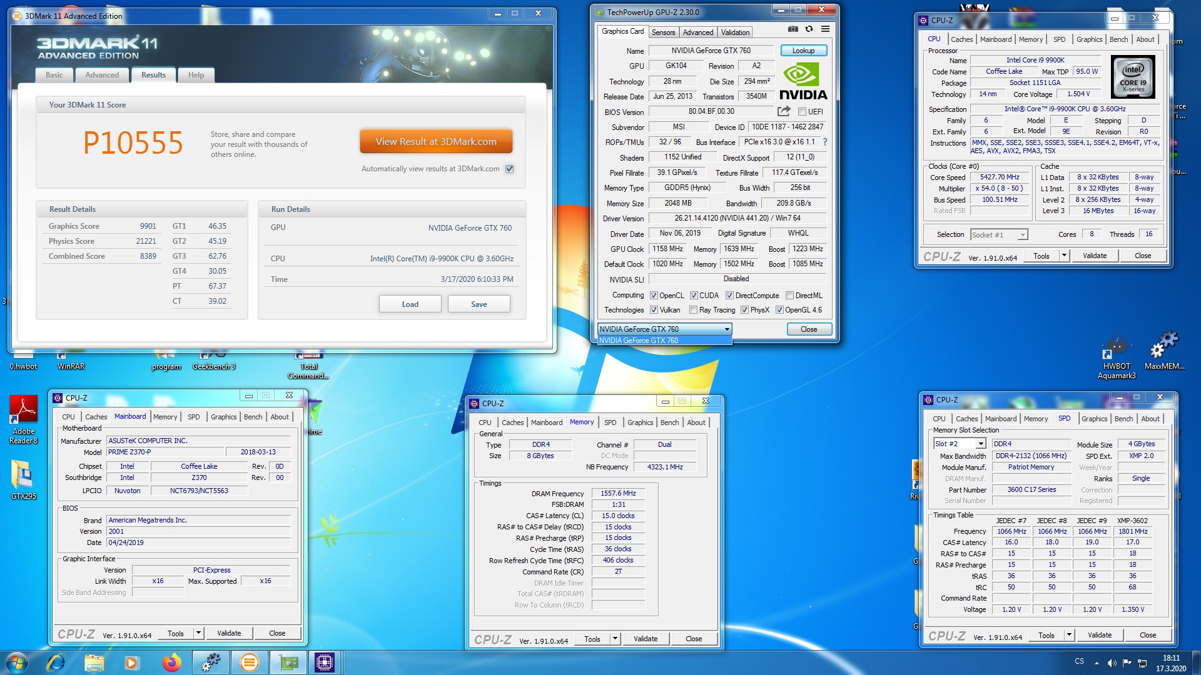Expand Tools arrow in CPU-Z Mainboard window

pyautogui.click(x=198, y=633)
